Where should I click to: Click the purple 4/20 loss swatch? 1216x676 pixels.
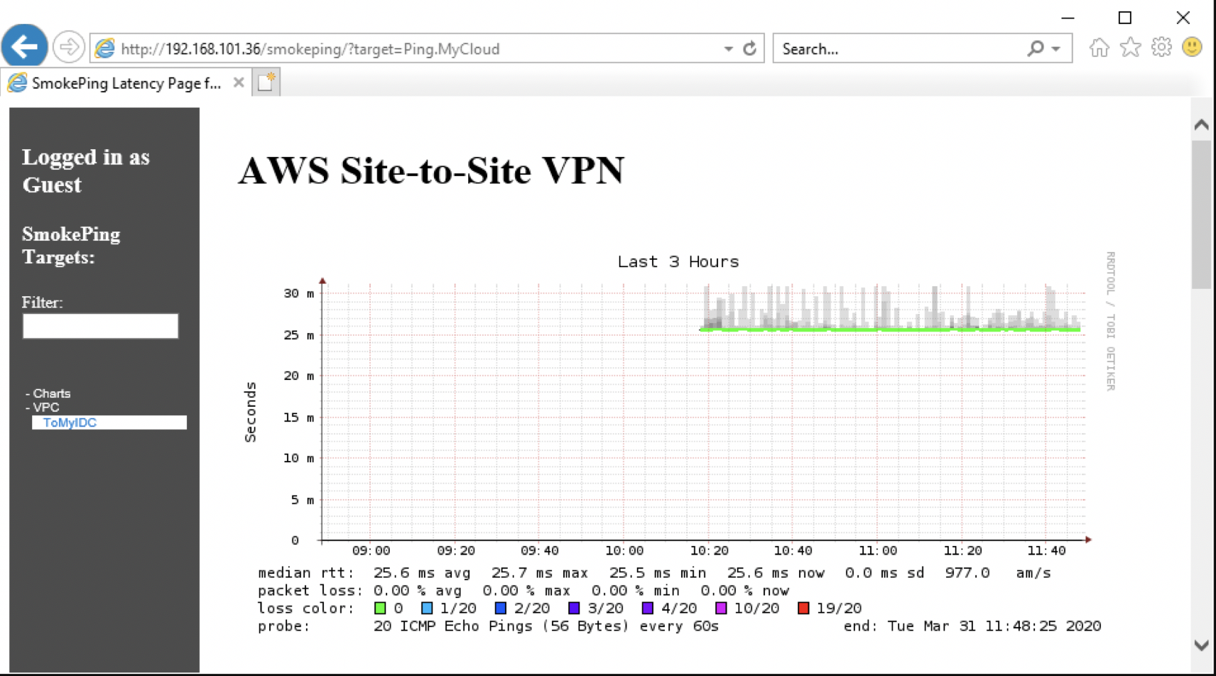pyautogui.click(x=648, y=609)
